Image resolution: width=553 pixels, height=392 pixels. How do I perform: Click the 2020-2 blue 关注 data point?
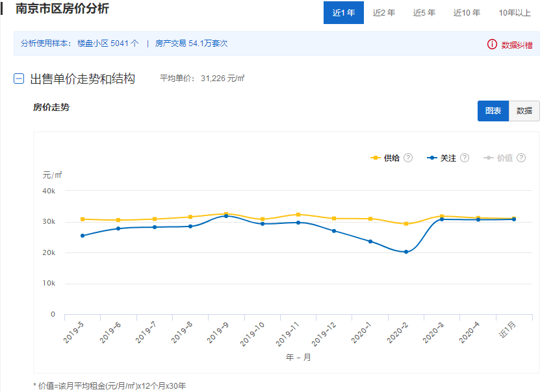coord(406,252)
